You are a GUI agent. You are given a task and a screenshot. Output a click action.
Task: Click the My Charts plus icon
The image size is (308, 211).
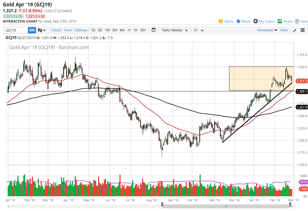coord(256,21)
